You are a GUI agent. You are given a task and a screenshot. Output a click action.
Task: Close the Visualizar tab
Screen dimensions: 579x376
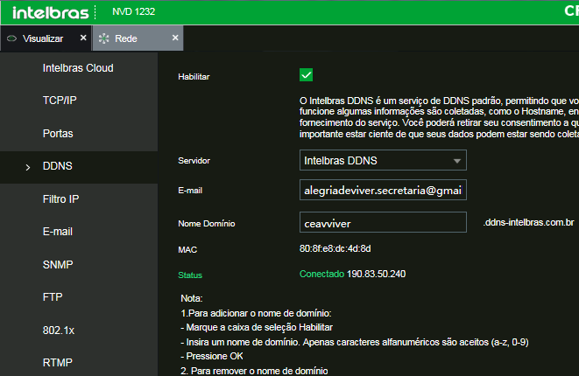83,38
